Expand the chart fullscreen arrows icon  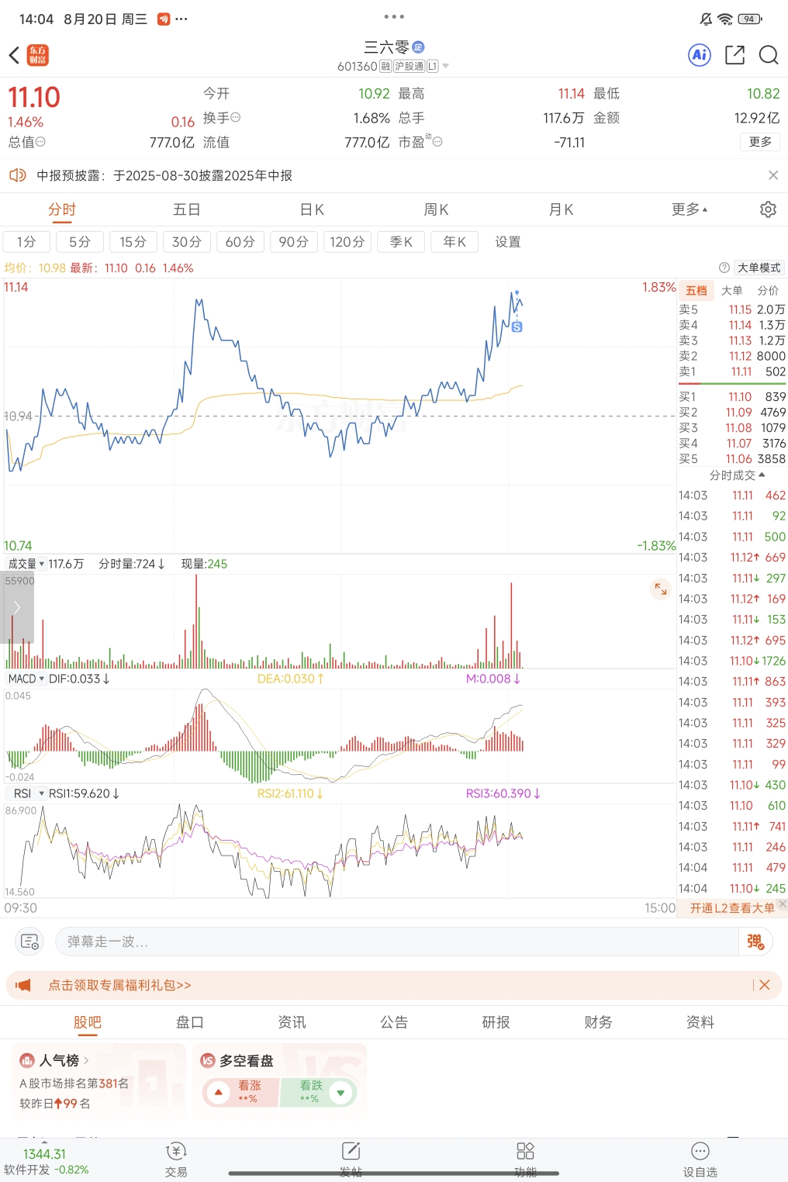click(661, 589)
